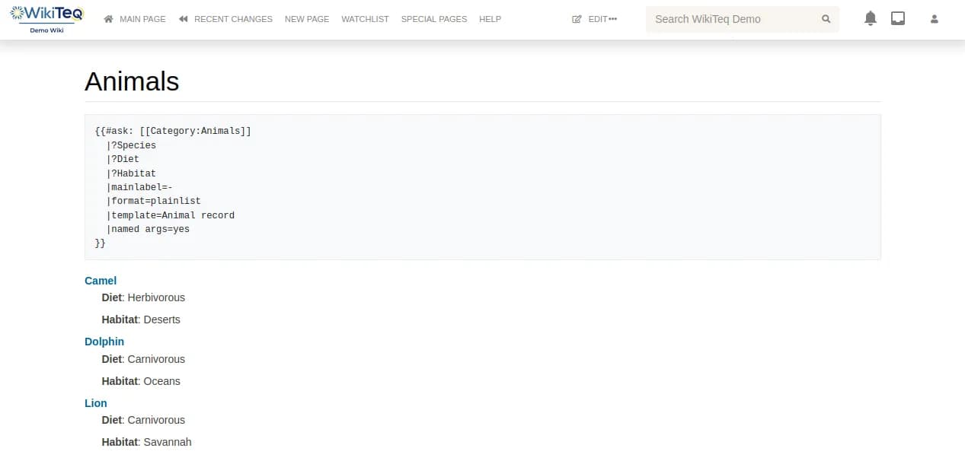Open the HELP menu item
The width and height of the screenshot is (965, 461).
point(490,19)
